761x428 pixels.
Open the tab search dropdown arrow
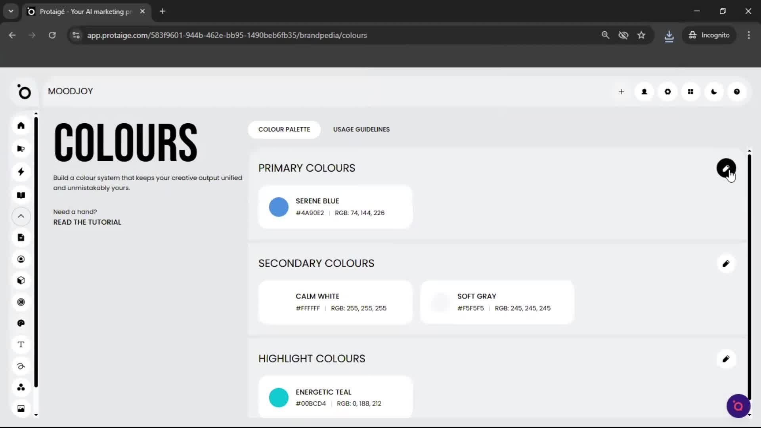point(11,11)
